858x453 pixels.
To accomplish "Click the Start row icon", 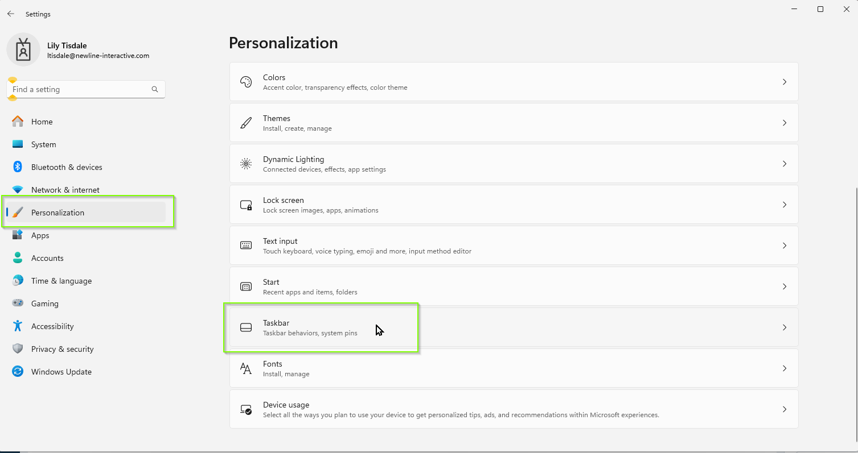I will pyautogui.click(x=246, y=286).
